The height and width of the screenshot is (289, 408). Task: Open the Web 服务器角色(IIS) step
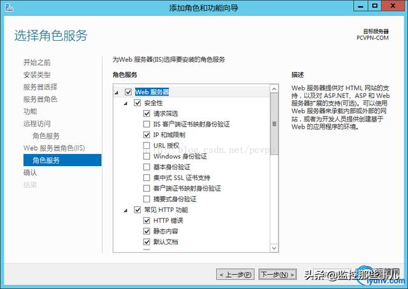54,148
